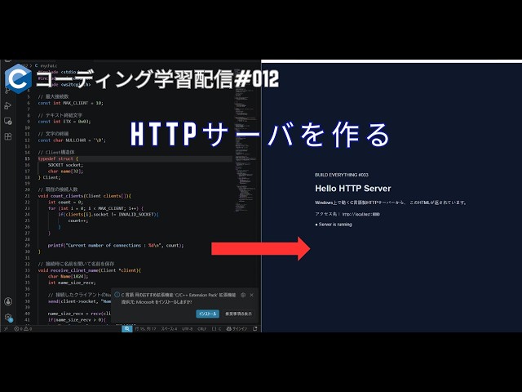Change the CRLF end-of-line setting
The height and width of the screenshot is (392, 522).
201,328
